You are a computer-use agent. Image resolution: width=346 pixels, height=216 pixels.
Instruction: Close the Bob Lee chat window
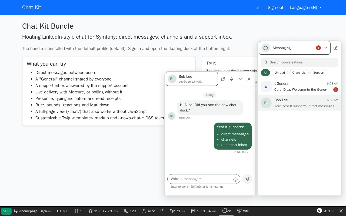pos(249,79)
